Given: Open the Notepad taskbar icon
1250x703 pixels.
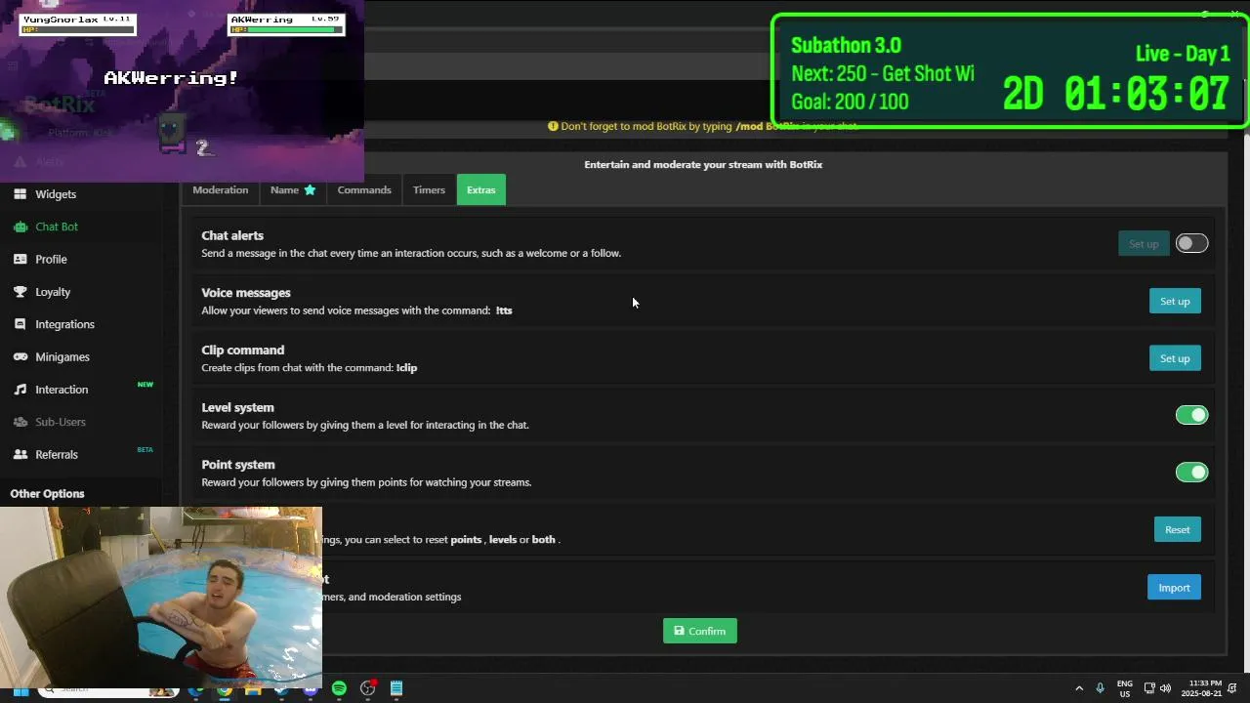Looking at the screenshot, I should pos(396,688).
